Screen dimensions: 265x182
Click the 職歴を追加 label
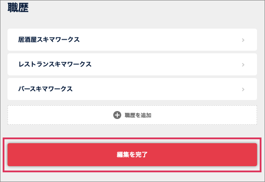[x=138, y=115]
